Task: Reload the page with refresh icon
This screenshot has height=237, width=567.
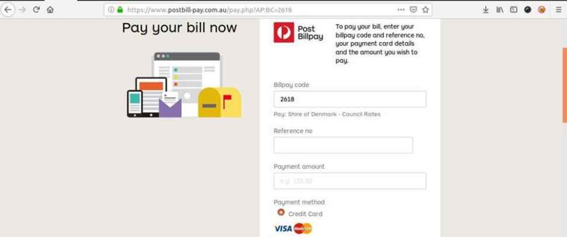Action: click(x=36, y=10)
